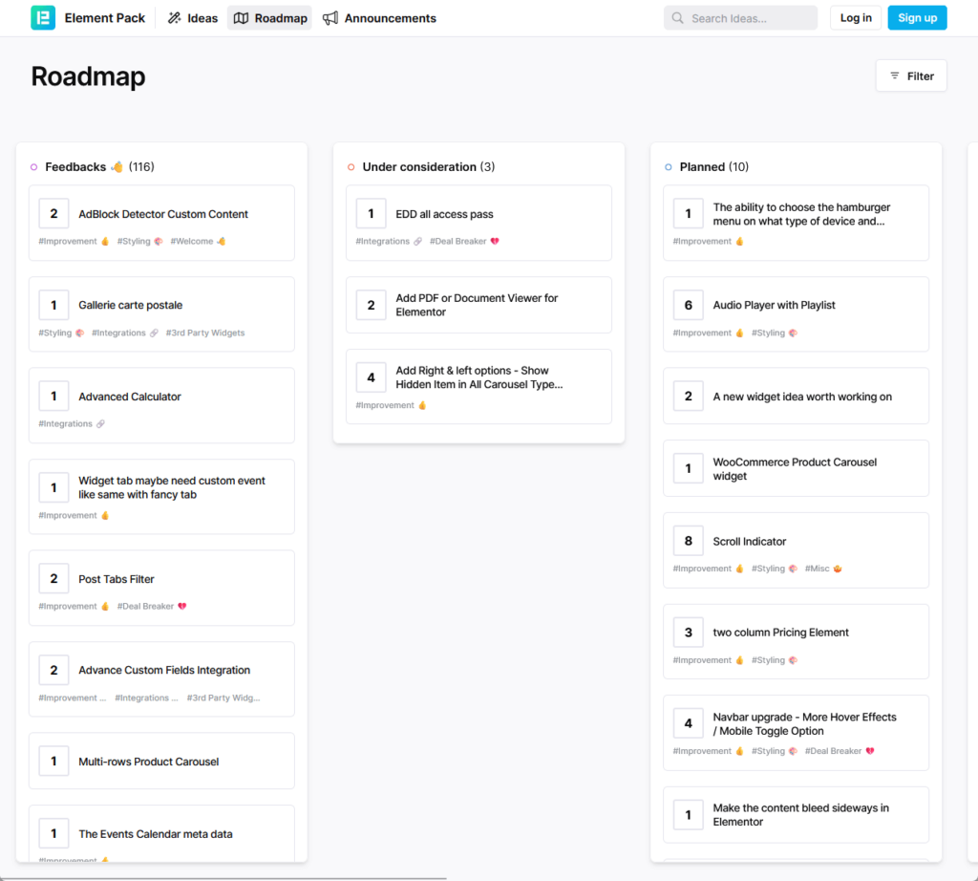Click #Deal Breaker tag on EDD card
The height and width of the screenshot is (881, 978).
[x=464, y=242]
